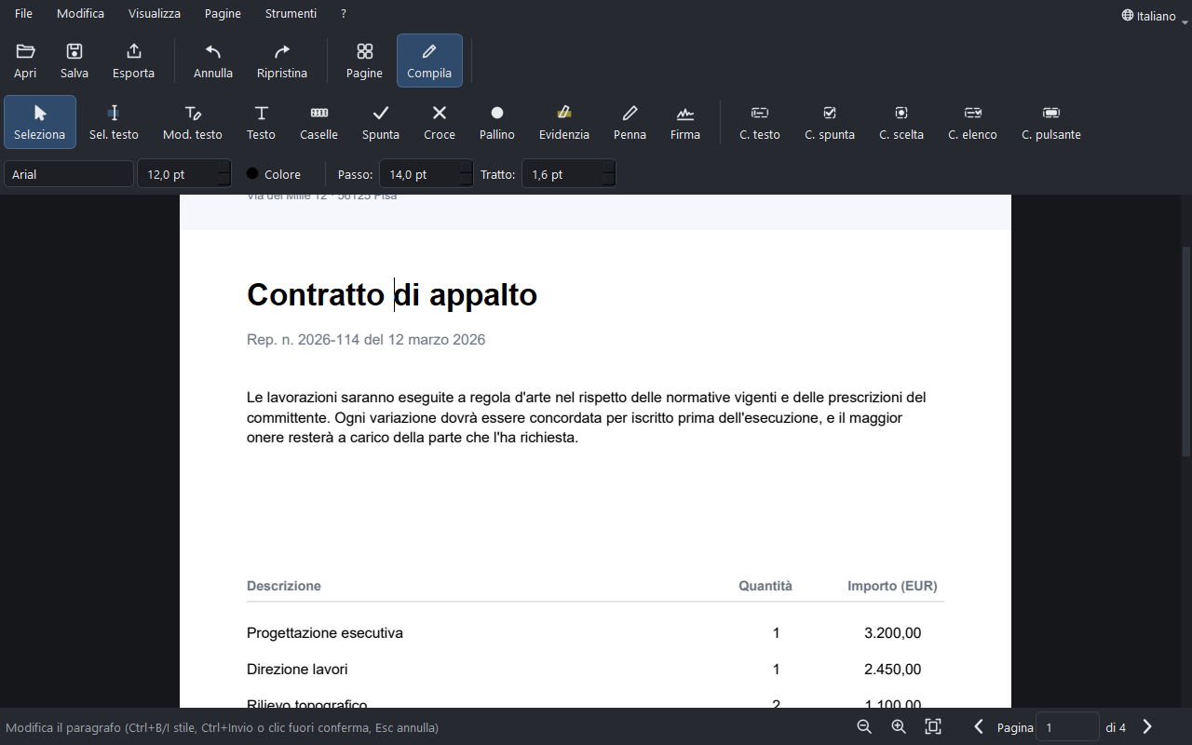Open the Firma signature tool
Viewport: 1192px width, 745px height.
pyautogui.click(x=685, y=122)
